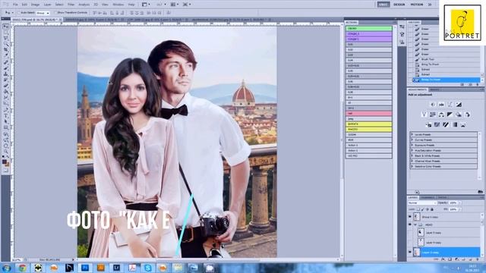Toggle lock transparent pixels in Layers
This screenshot has width=486, height=273.
point(419,209)
